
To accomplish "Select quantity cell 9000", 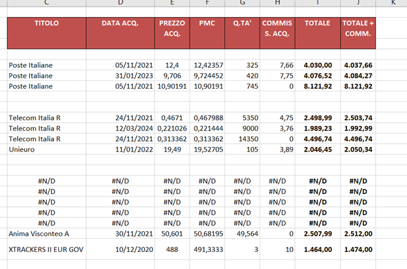I will click(242, 128).
